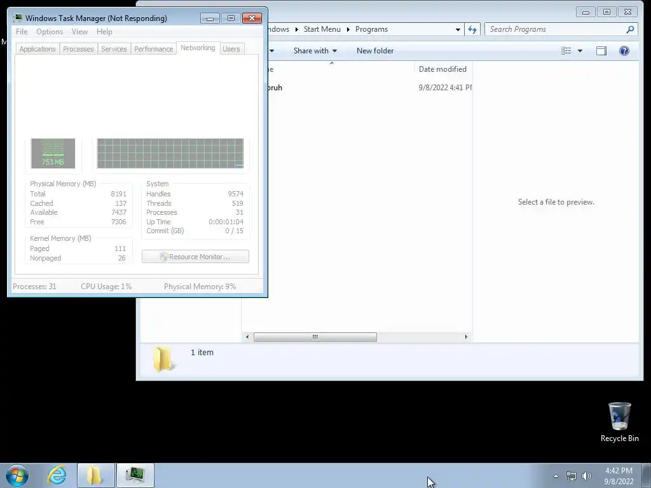Switch to the Services tab

(114, 49)
